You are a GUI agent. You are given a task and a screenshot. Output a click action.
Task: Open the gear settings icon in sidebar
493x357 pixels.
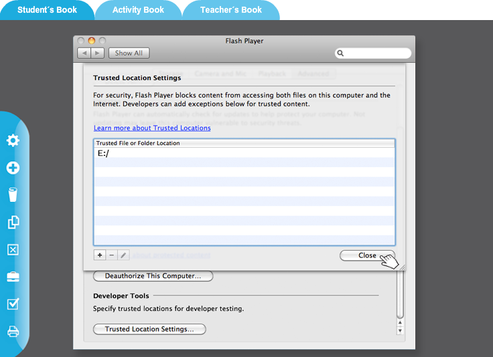coord(13,140)
